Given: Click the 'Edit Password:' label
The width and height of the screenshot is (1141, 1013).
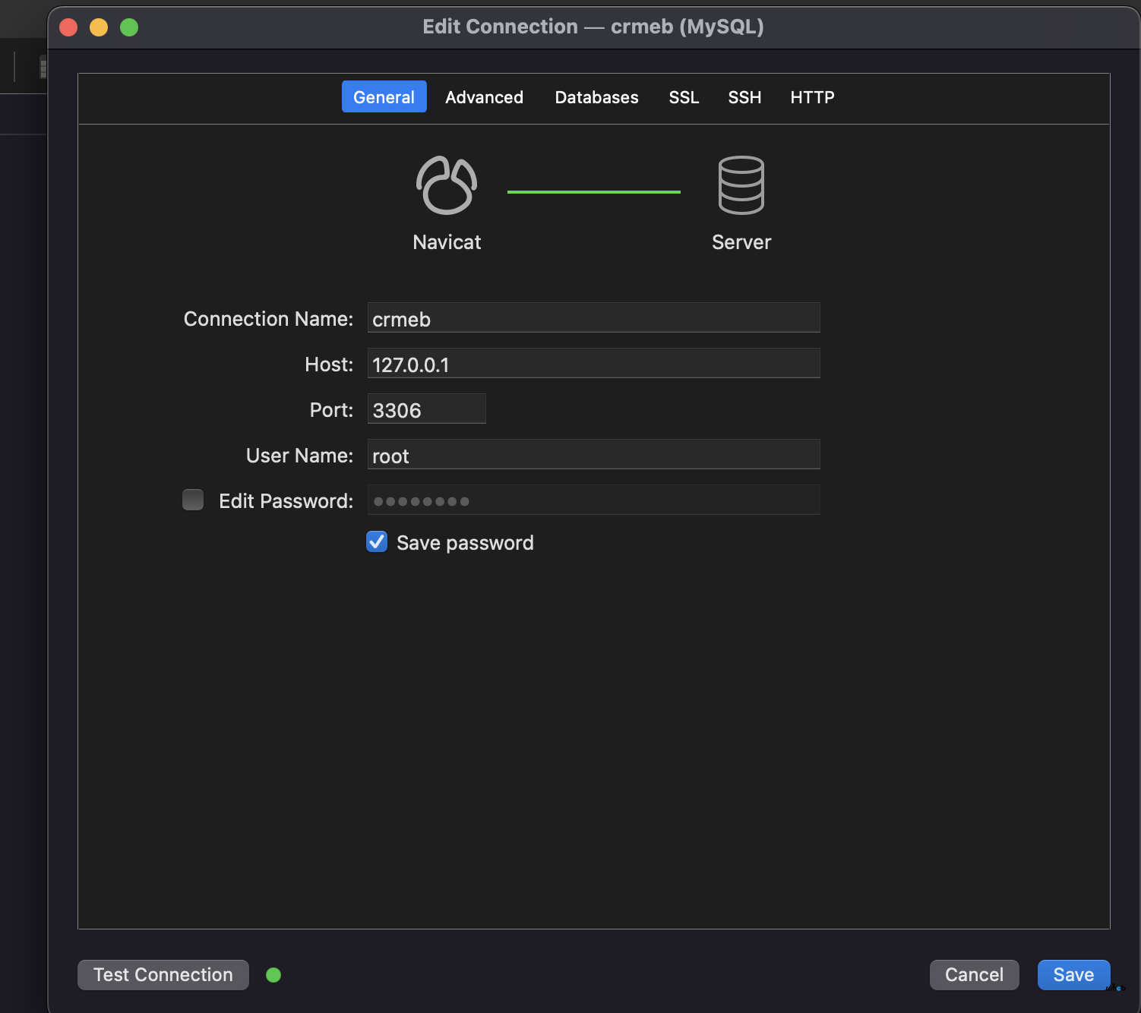Looking at the screenshot, I should 286,501.
